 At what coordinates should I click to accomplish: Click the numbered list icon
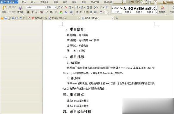click(x=82, y=8)
